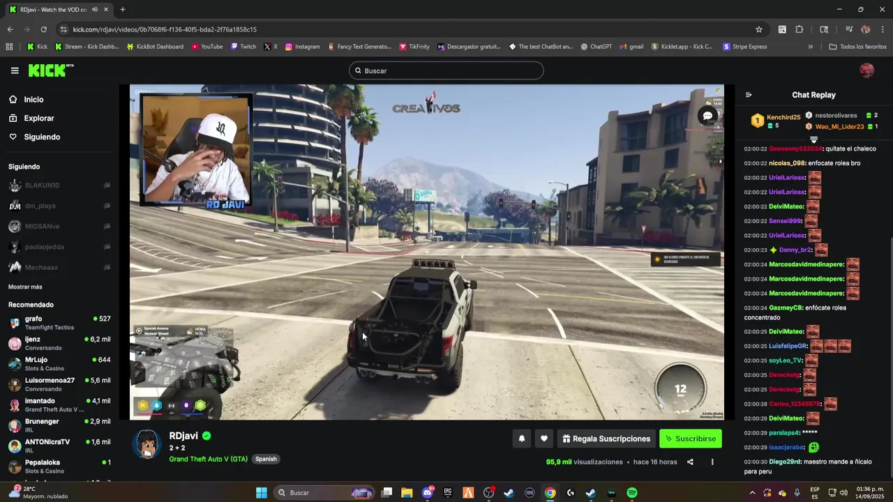Viewport: 893px width, 502px height.
Task: Reload the browser page
Action: pyautogui.click(x=43, y=29)
